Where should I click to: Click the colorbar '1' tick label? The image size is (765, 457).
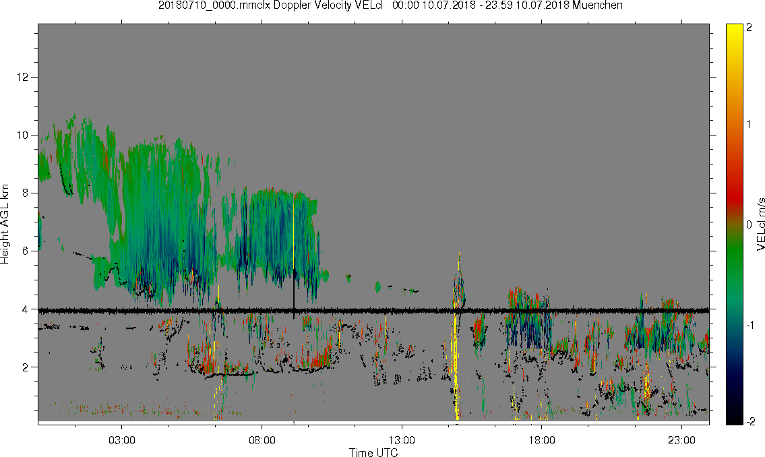coord(749,125)
